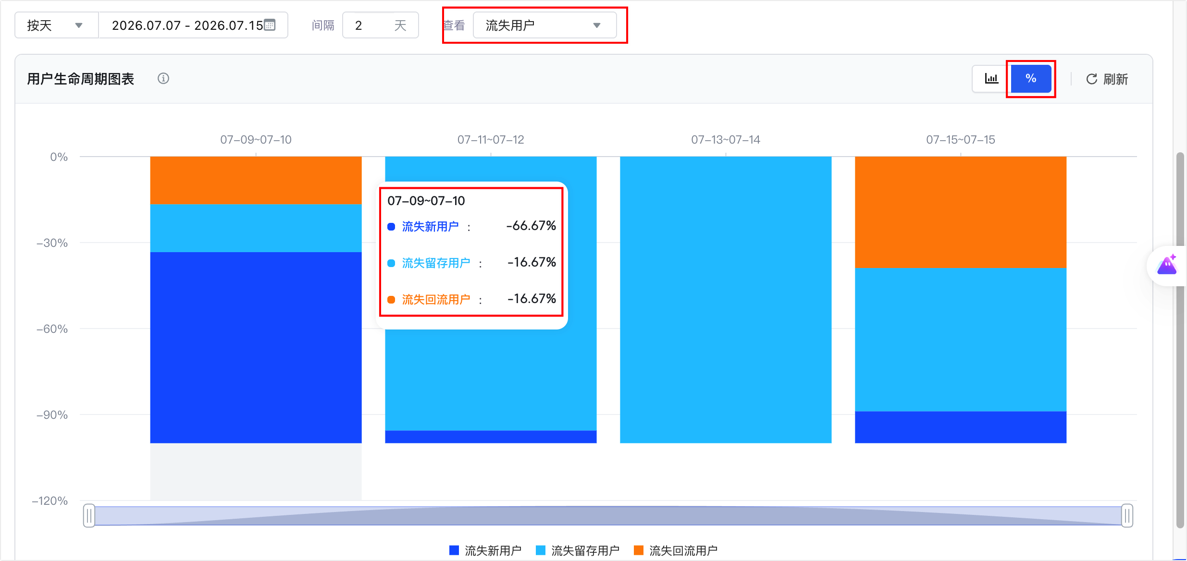
Task: Click the light blue 07-13~07-14 bar
Action: (x=726, y=300)
